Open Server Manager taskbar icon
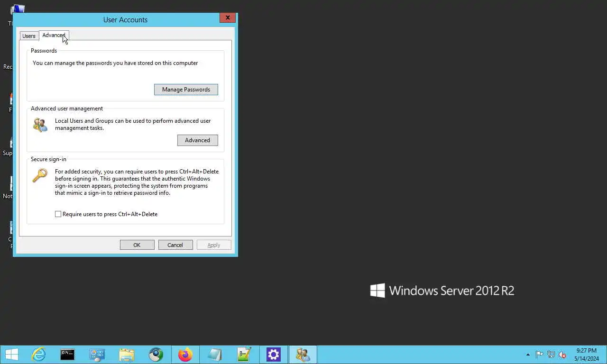This screenshot has height=364, width=607. click(97, 355)
